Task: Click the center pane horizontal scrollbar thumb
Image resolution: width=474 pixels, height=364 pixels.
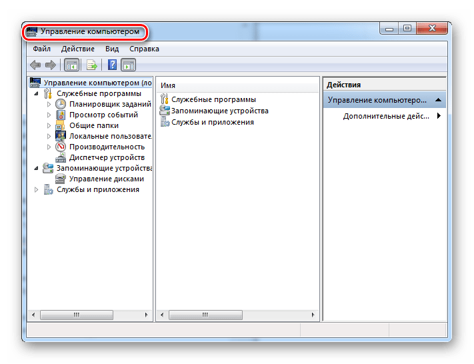Action: [205, 315]
